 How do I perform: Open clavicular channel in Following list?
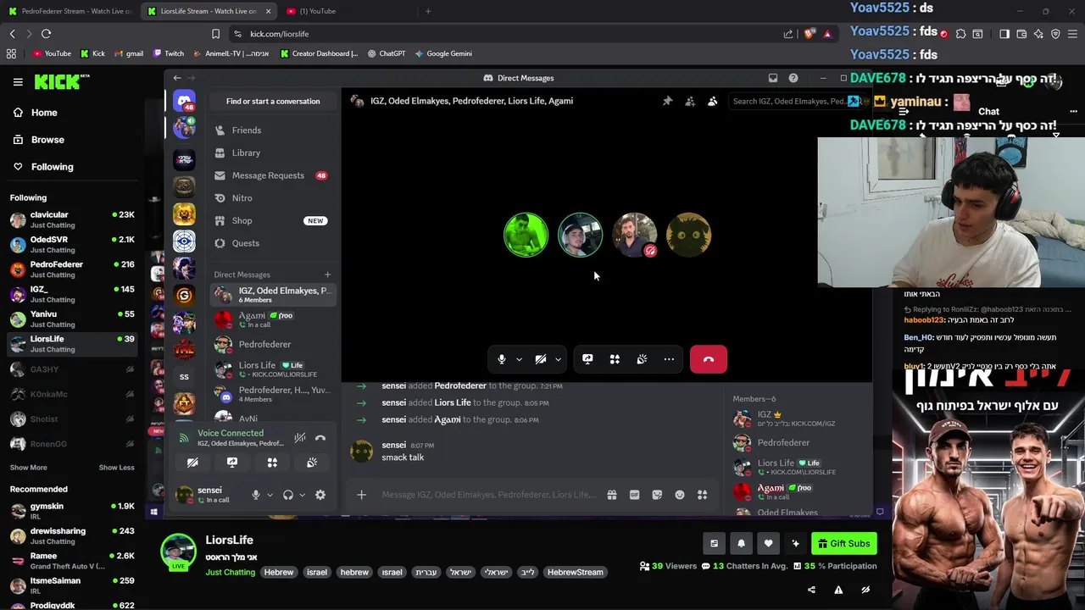[x=72, y=219]
